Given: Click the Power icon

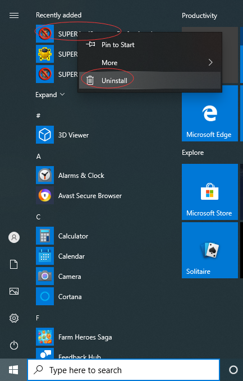Looking at the screenshot, I should click(x=14, y=345).
